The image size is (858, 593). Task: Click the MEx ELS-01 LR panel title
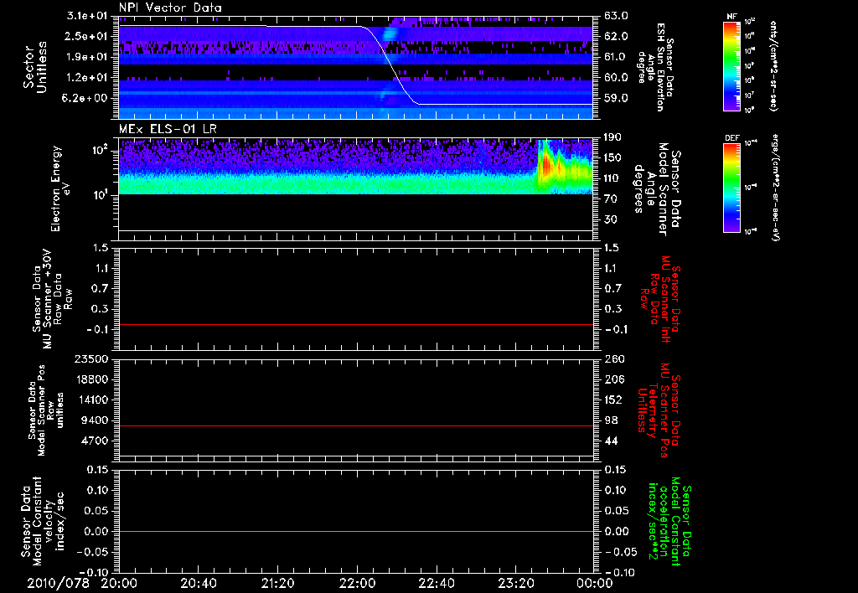(168, 130)
